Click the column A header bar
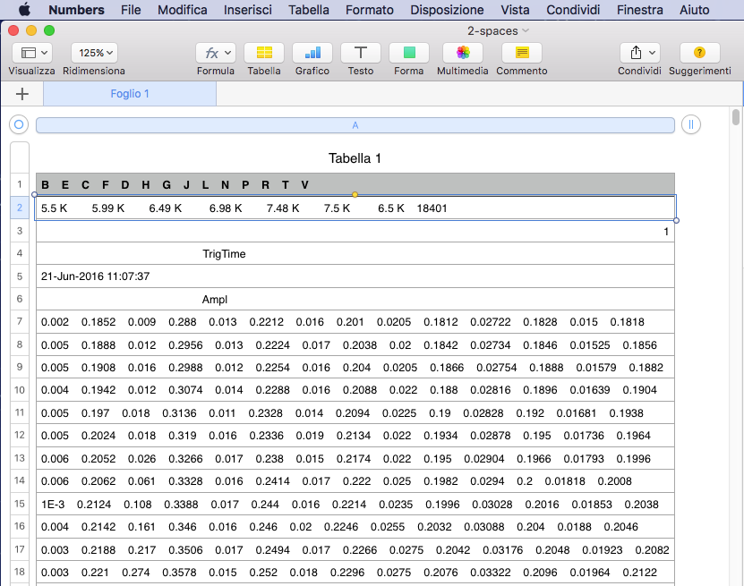Image resolution: width=744 pixels, height=586 pixels. coord(355,125)
